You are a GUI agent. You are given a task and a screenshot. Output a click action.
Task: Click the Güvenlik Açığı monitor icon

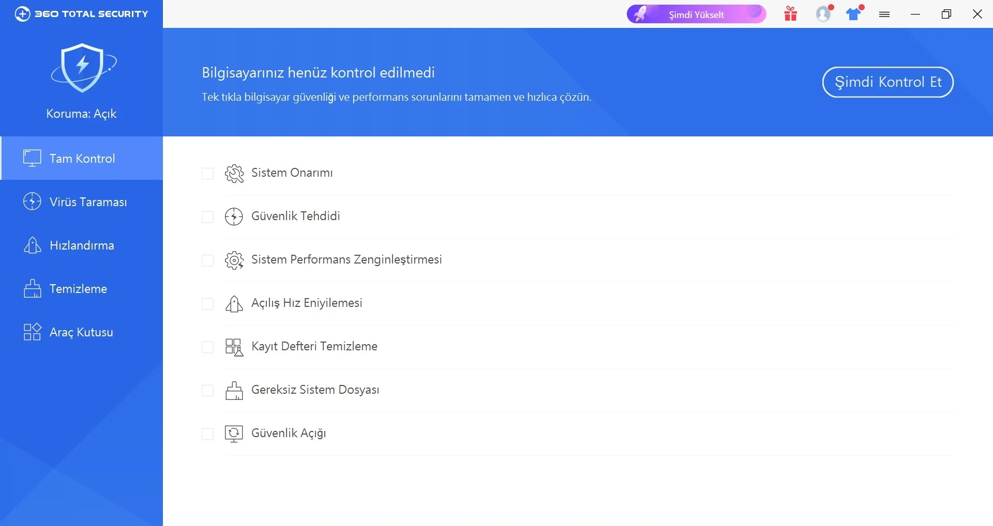point(234,434)
